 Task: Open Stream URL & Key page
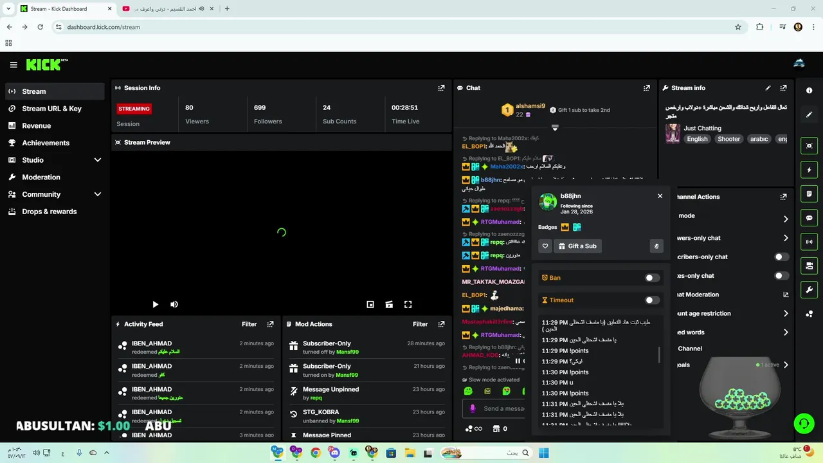54,109
